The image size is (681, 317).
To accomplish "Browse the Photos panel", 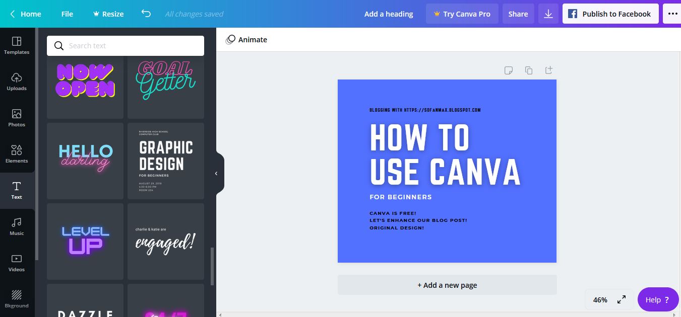I will [x=17, y=119].
